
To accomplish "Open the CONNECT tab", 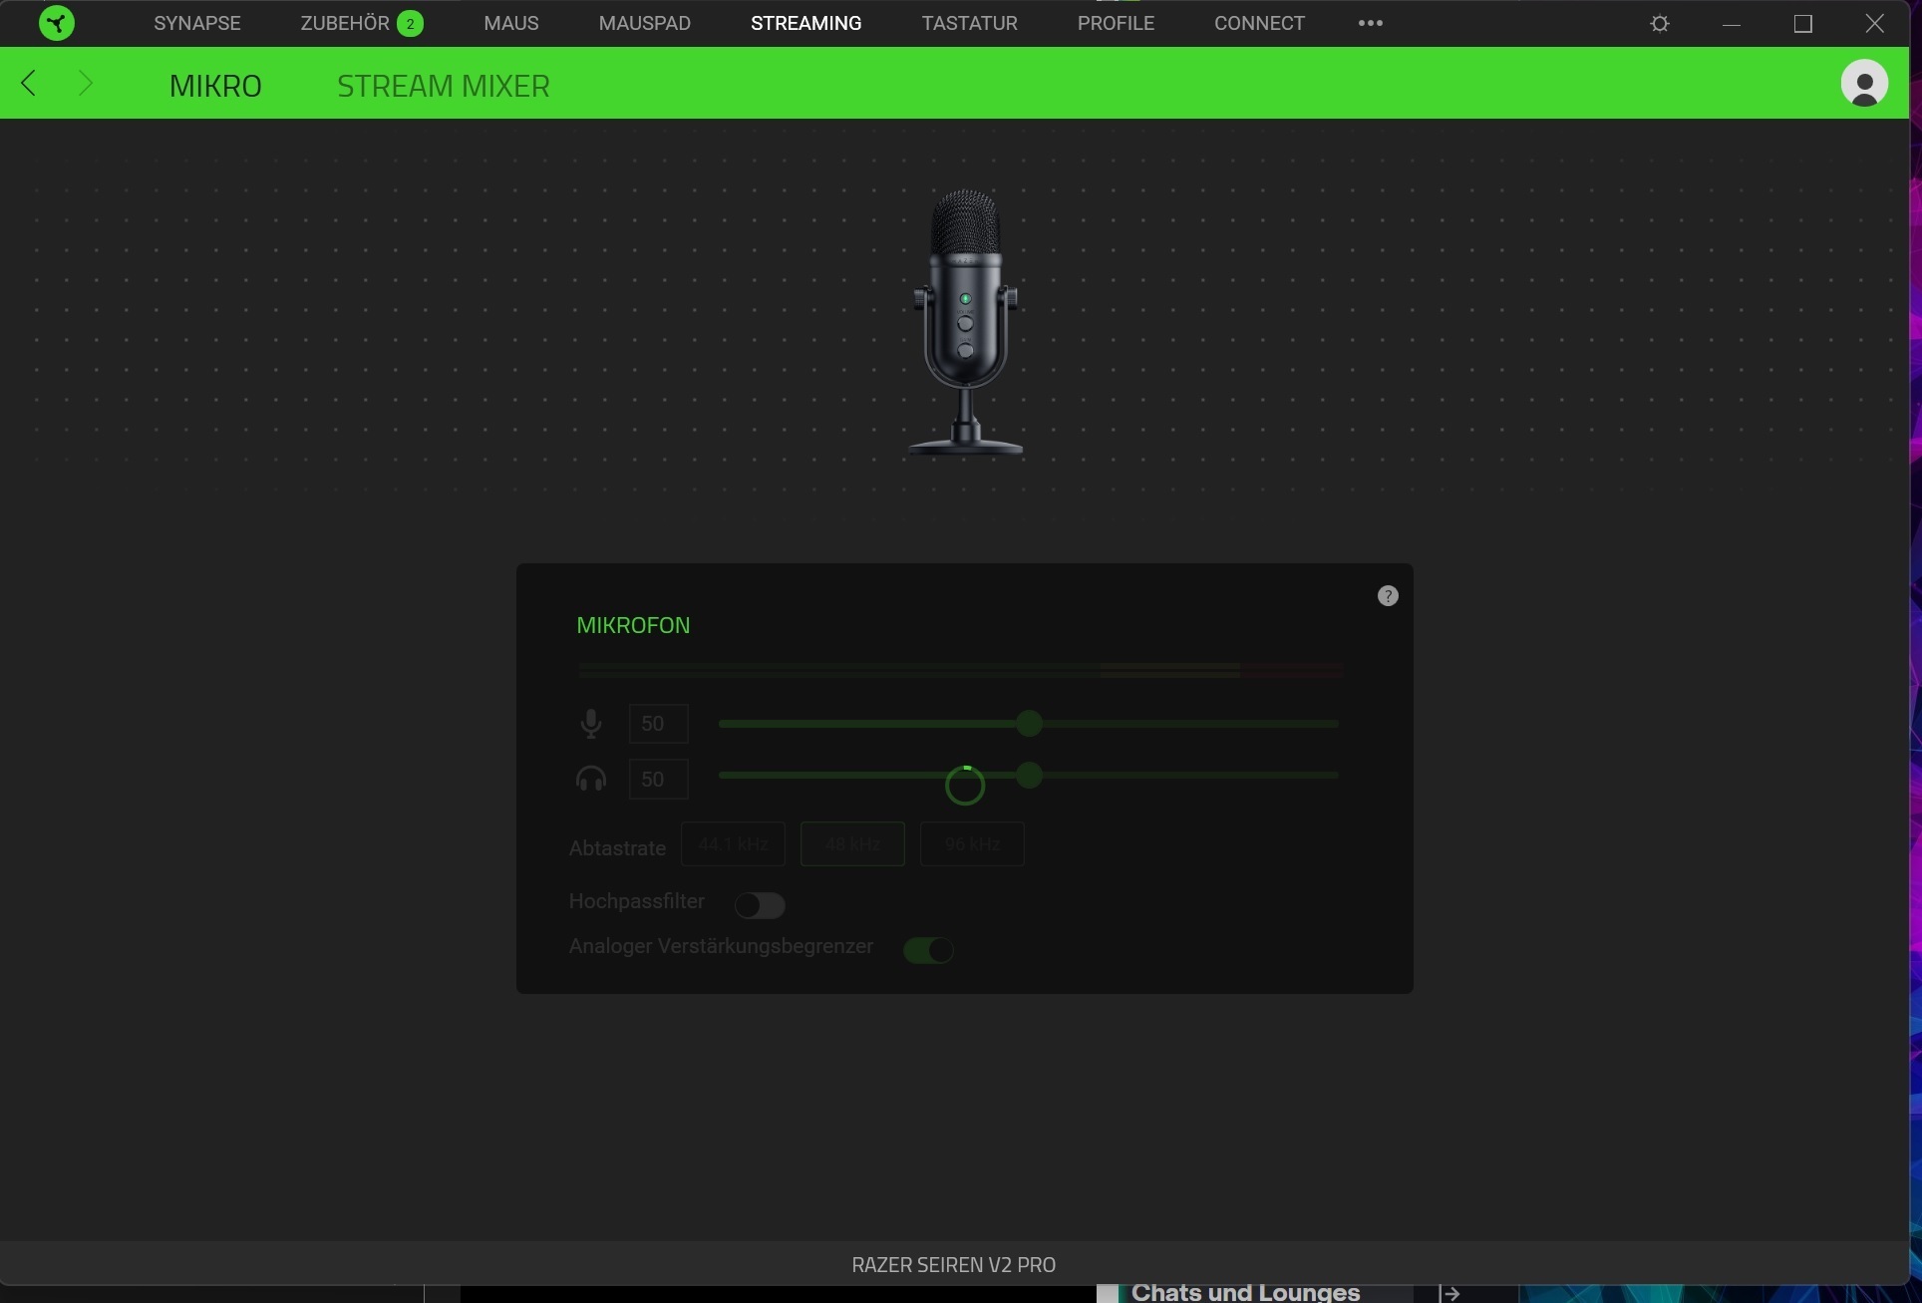I will coord(1259,23).
